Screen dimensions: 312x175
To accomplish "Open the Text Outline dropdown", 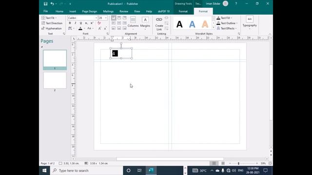I will 227,23.
